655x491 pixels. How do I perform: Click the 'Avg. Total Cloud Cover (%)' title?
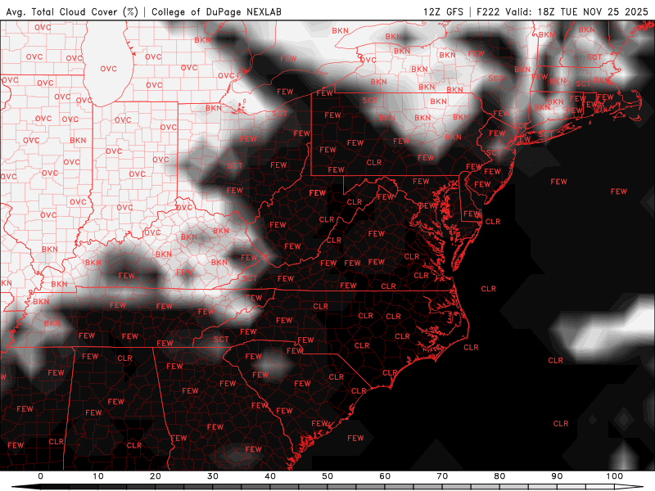[x=72, y=11]
